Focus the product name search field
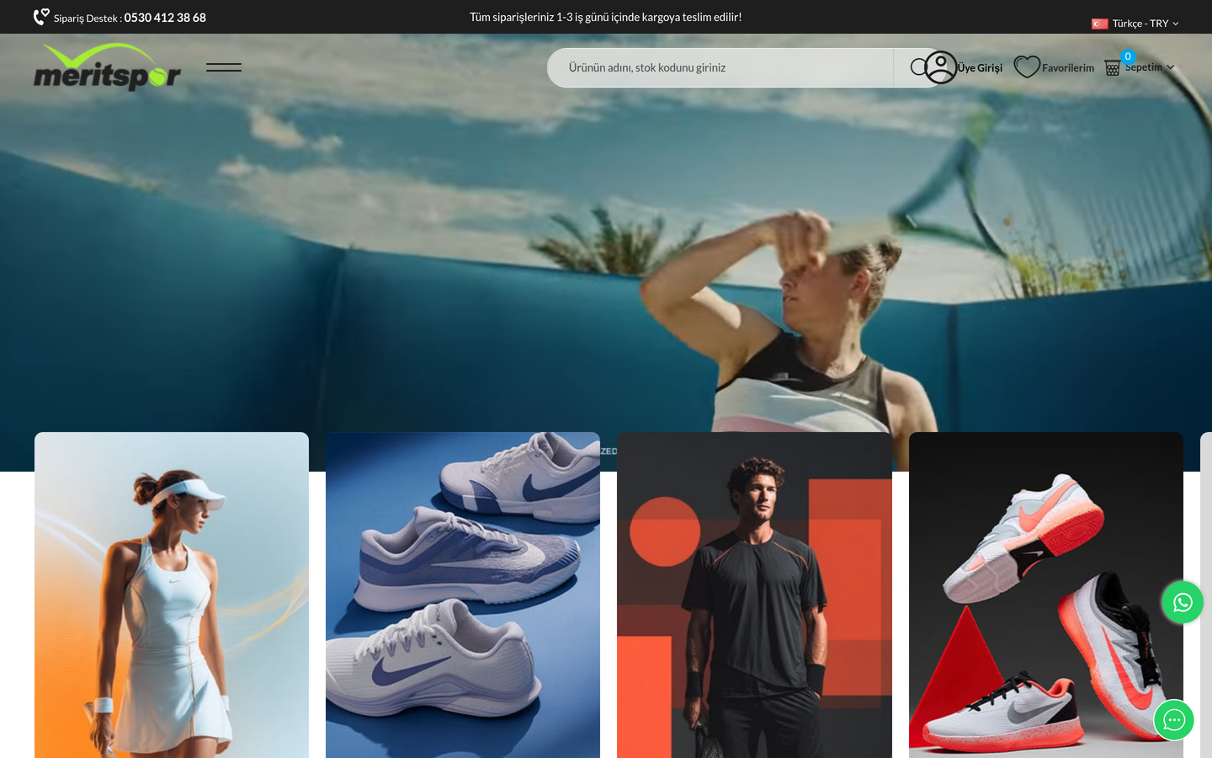This screenshot has width=1212, height=758. click(720, 67)
